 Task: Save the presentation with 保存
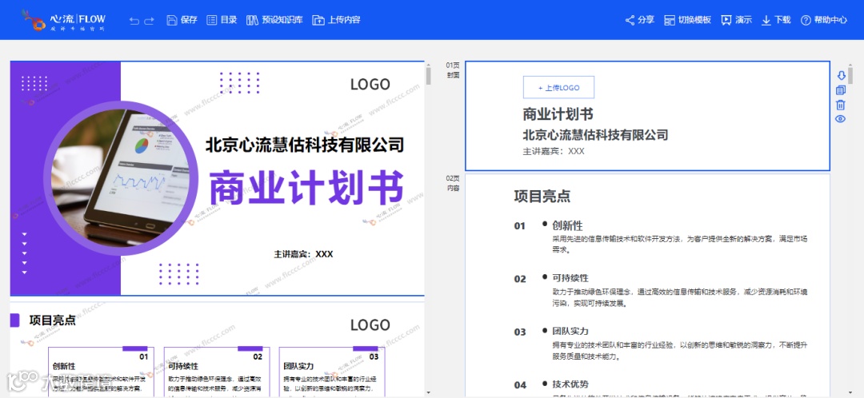(182, 20)
